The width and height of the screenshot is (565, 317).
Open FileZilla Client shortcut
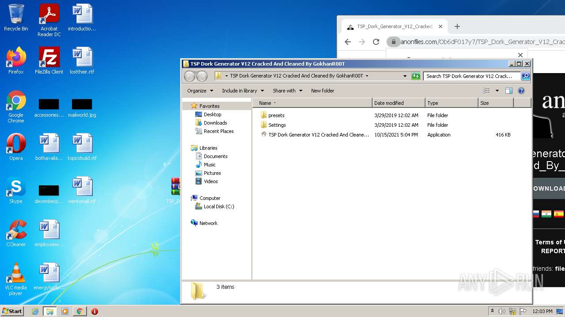tap(49, 61)
